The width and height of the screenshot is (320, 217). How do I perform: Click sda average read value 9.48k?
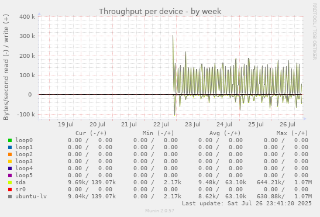pos(207,182)
